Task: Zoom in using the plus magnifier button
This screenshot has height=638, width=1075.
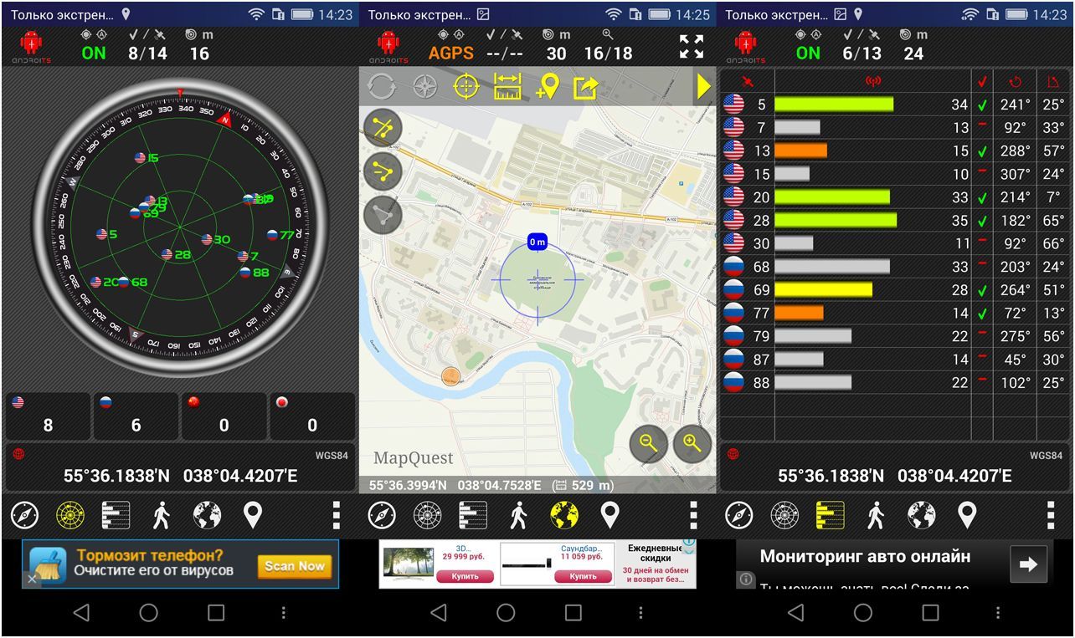Action: click(692, 445)
